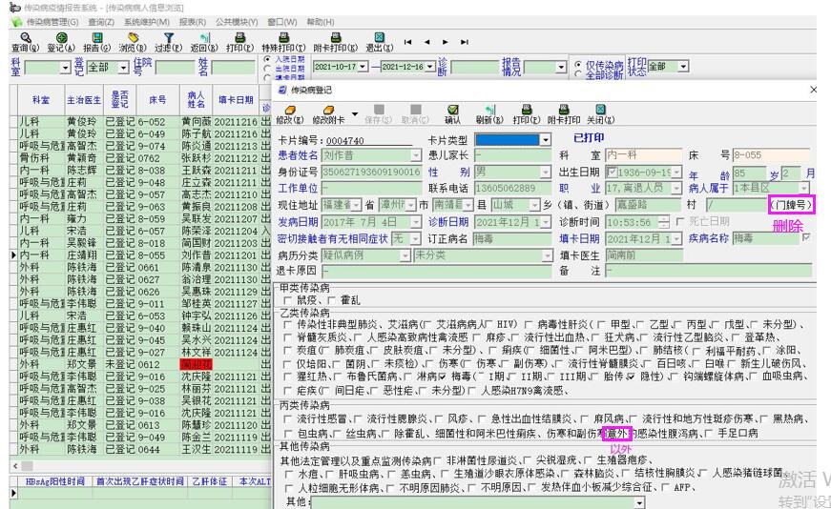Sort by 科室 column header
The width and height of the screenshot is (831, 509).
click(41, 99)
